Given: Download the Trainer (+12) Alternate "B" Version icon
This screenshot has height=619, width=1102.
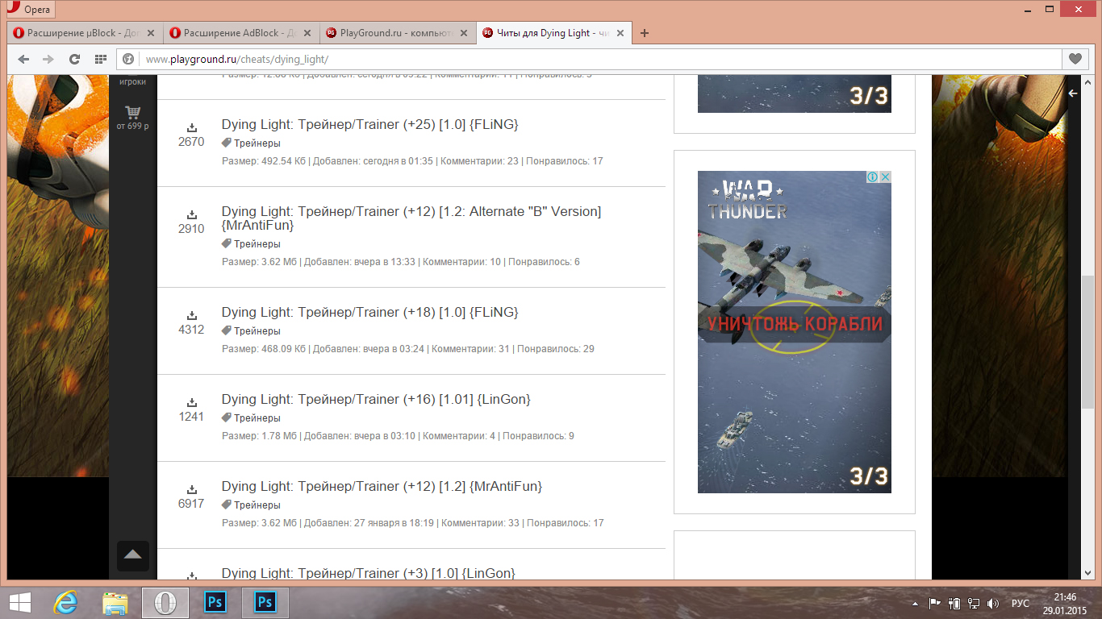Looking at the screenshot, I should (x=192, y=214).
